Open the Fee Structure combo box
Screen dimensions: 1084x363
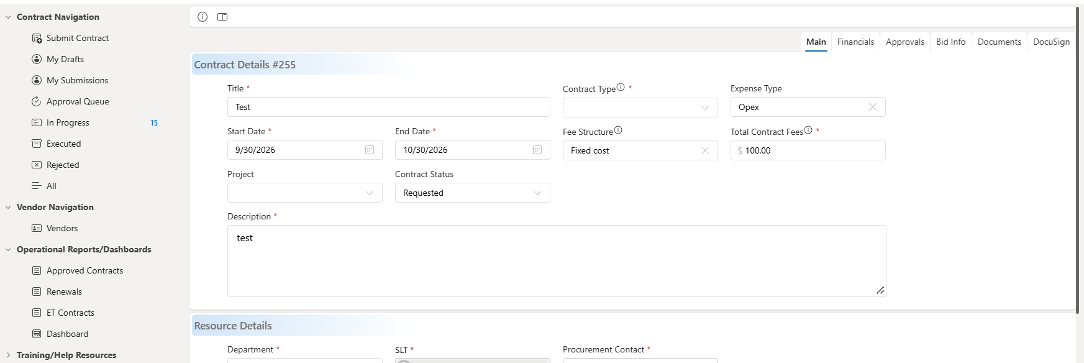point(640,150)
